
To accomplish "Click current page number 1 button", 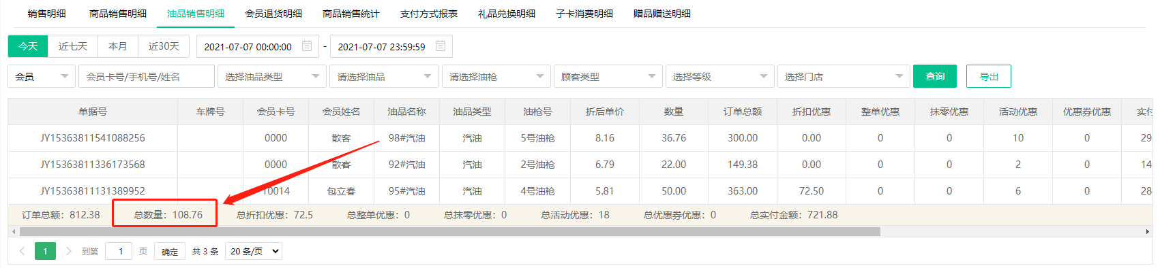I will [45, 251].
